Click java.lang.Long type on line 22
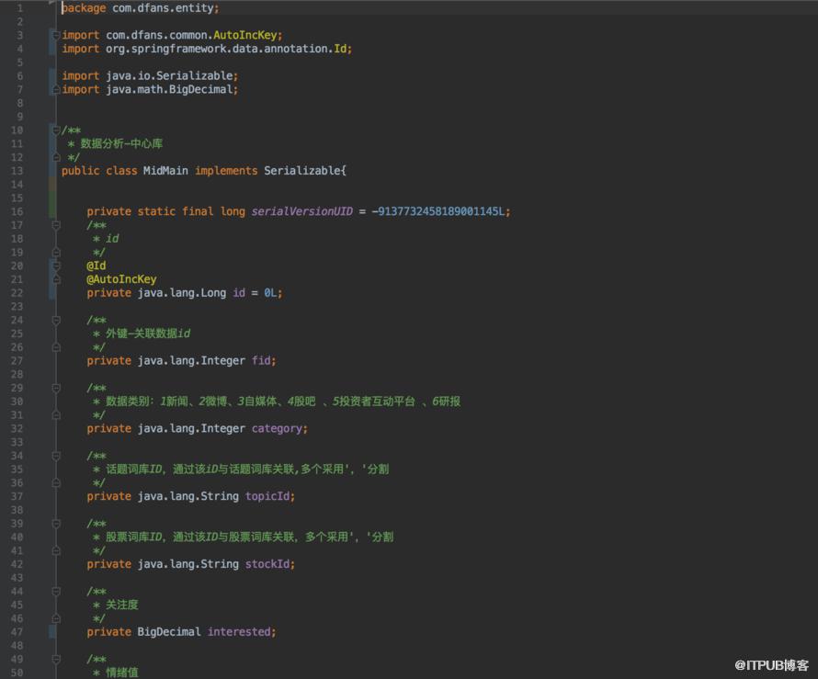The height and width of the screenshot is (679, 818). (182, 292)
